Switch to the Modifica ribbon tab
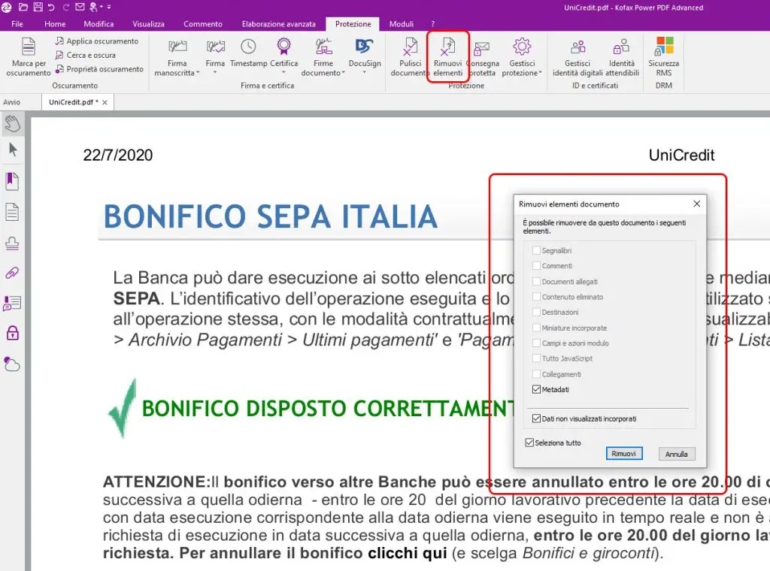Viewport: 770px width, 571px height. pos(99,24)
